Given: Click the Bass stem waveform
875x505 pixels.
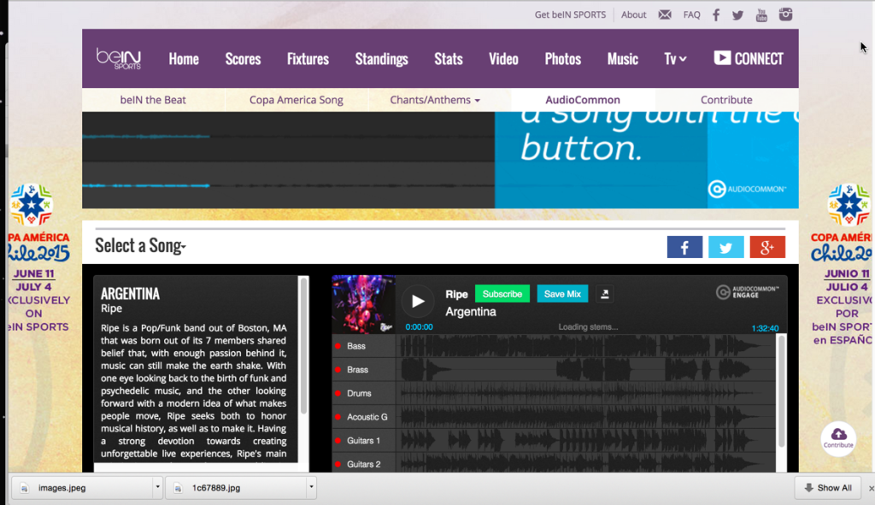Looking at the screenshot, I should pos(586,346).
